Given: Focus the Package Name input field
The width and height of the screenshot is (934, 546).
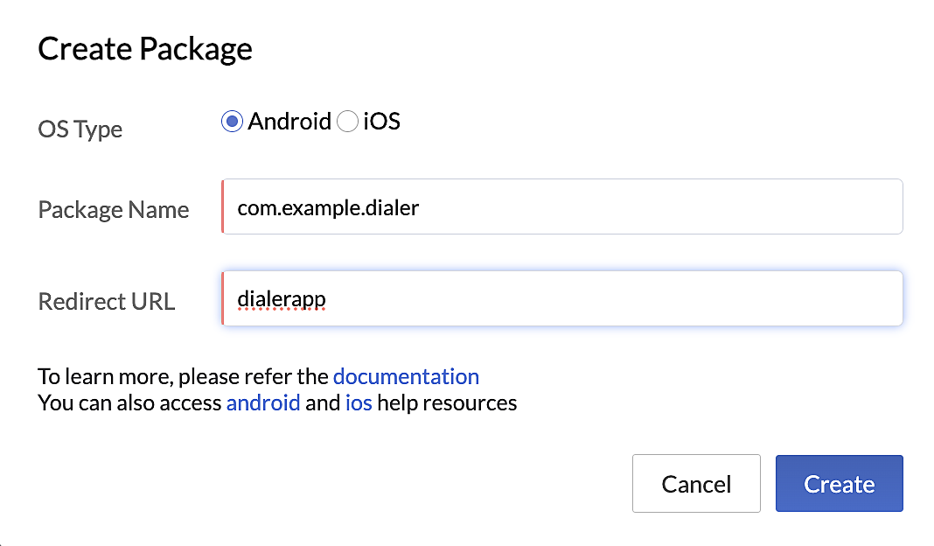Looking at the screenshot, I should [562, 206].
